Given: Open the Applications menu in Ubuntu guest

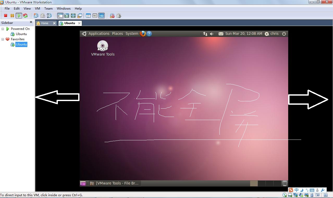Looking at the screenshot, I should click(x=99, y=34).
